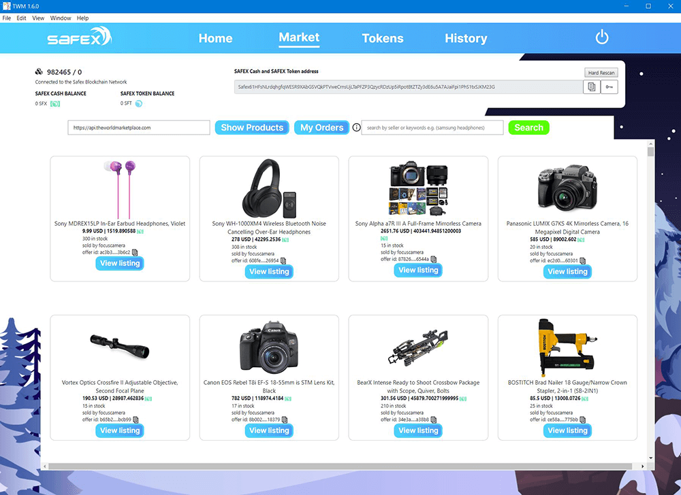This screenshot has height=495, width=681.
Task: Click SFX icon next to 28987.462836 price
Action: pyautogui.click(x=148, y=398)
